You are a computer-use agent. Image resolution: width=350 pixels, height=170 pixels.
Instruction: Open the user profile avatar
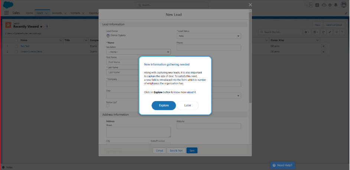pyautogui.click(x=344, y=5)
